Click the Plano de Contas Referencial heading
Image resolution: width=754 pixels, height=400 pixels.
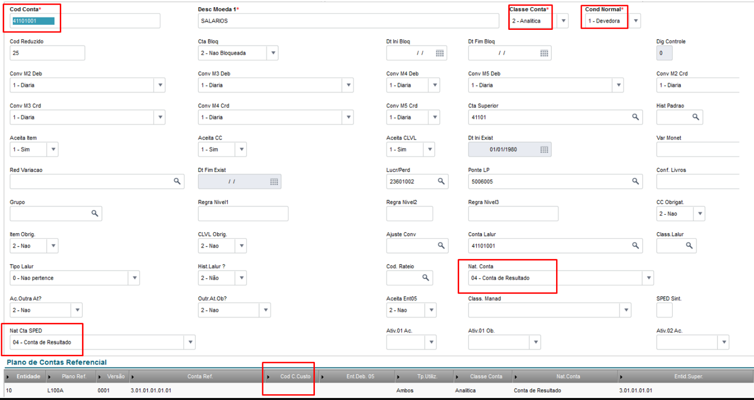pos(57,362)
